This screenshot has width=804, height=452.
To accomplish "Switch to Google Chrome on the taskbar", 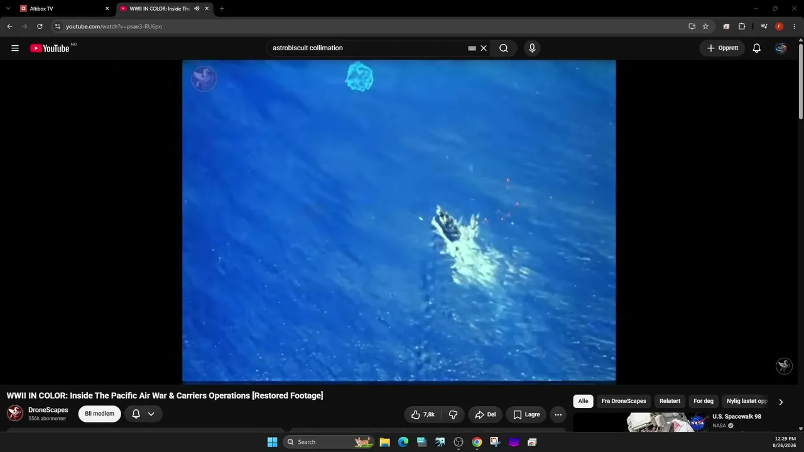I will pyautogui.click(x=477, y=442).
